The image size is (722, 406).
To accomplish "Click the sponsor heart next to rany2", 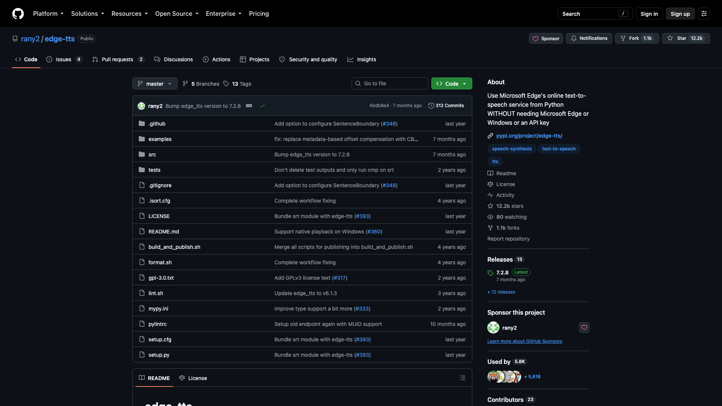I will click(584, 327).
